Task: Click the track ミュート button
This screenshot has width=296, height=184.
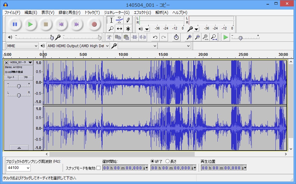Action: click(11, 78)
